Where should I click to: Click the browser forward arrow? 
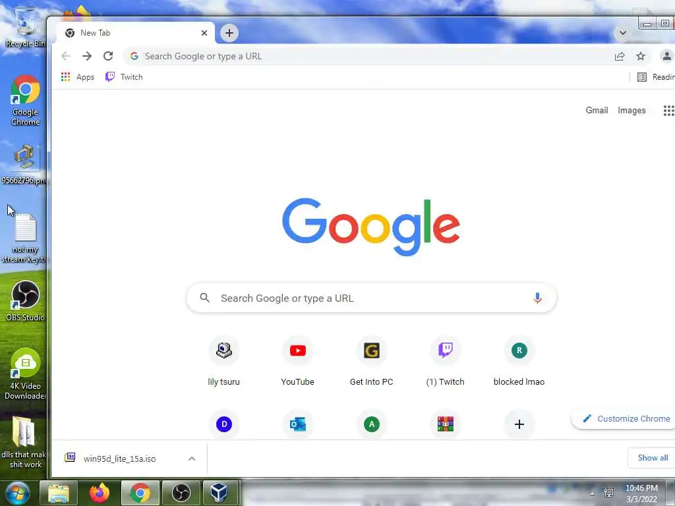[x=87, y=56]
